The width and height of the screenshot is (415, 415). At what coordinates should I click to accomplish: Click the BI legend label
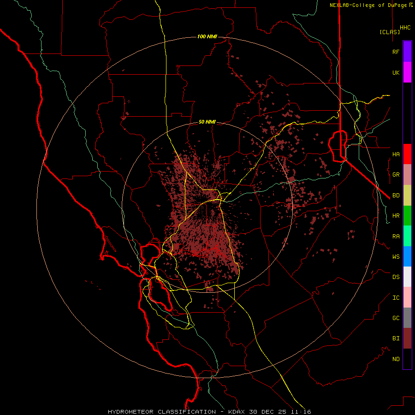coord(396,338)
